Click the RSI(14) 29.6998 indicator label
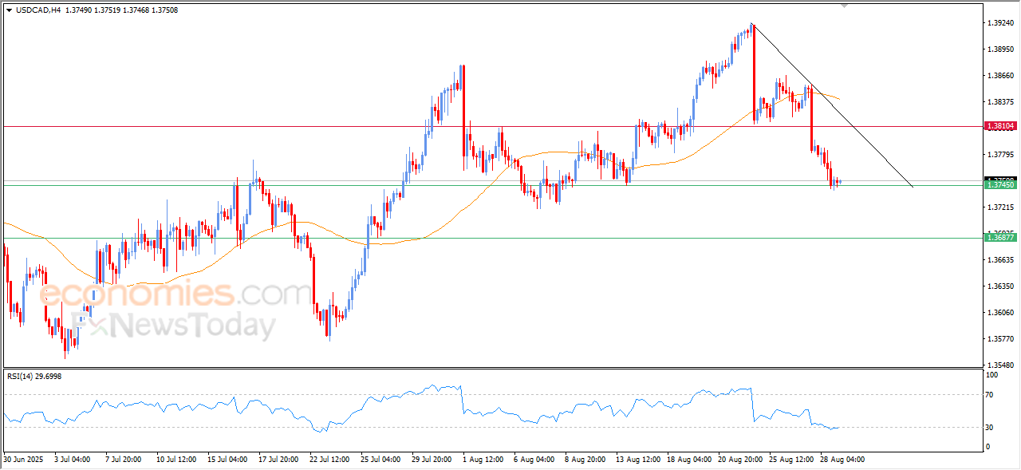 [34, 376]
